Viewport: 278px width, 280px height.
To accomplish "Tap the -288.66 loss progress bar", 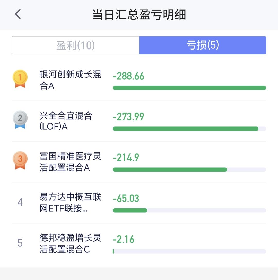I will click(189, 88).
